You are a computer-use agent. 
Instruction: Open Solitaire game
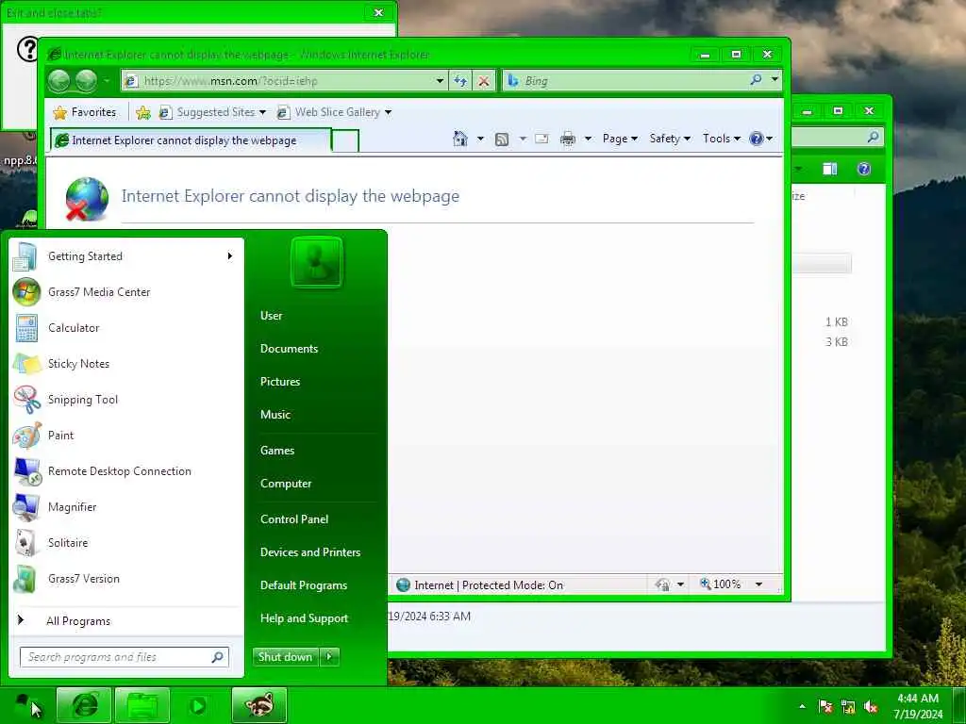coord(126,542)
